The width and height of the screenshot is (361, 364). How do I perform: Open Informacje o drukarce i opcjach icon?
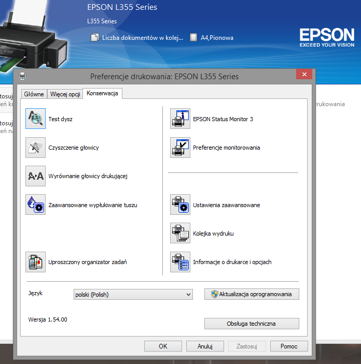coord(180,262)
